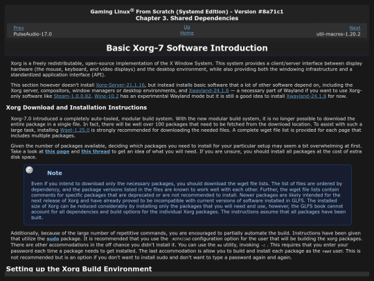Open the Wget-1.25.0 link
Viewport: 374px width, 281px height.
point(75,130)
